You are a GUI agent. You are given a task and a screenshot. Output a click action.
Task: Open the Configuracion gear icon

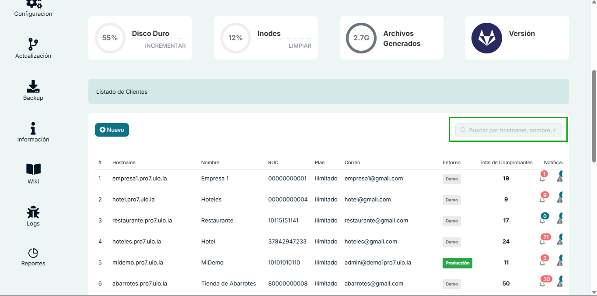click(33, 4)
